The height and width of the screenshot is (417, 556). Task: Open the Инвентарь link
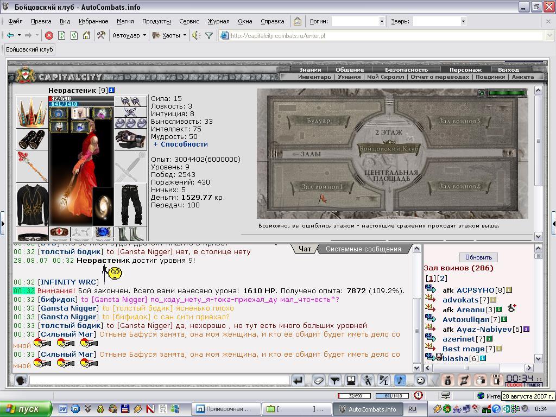(314, 77)
